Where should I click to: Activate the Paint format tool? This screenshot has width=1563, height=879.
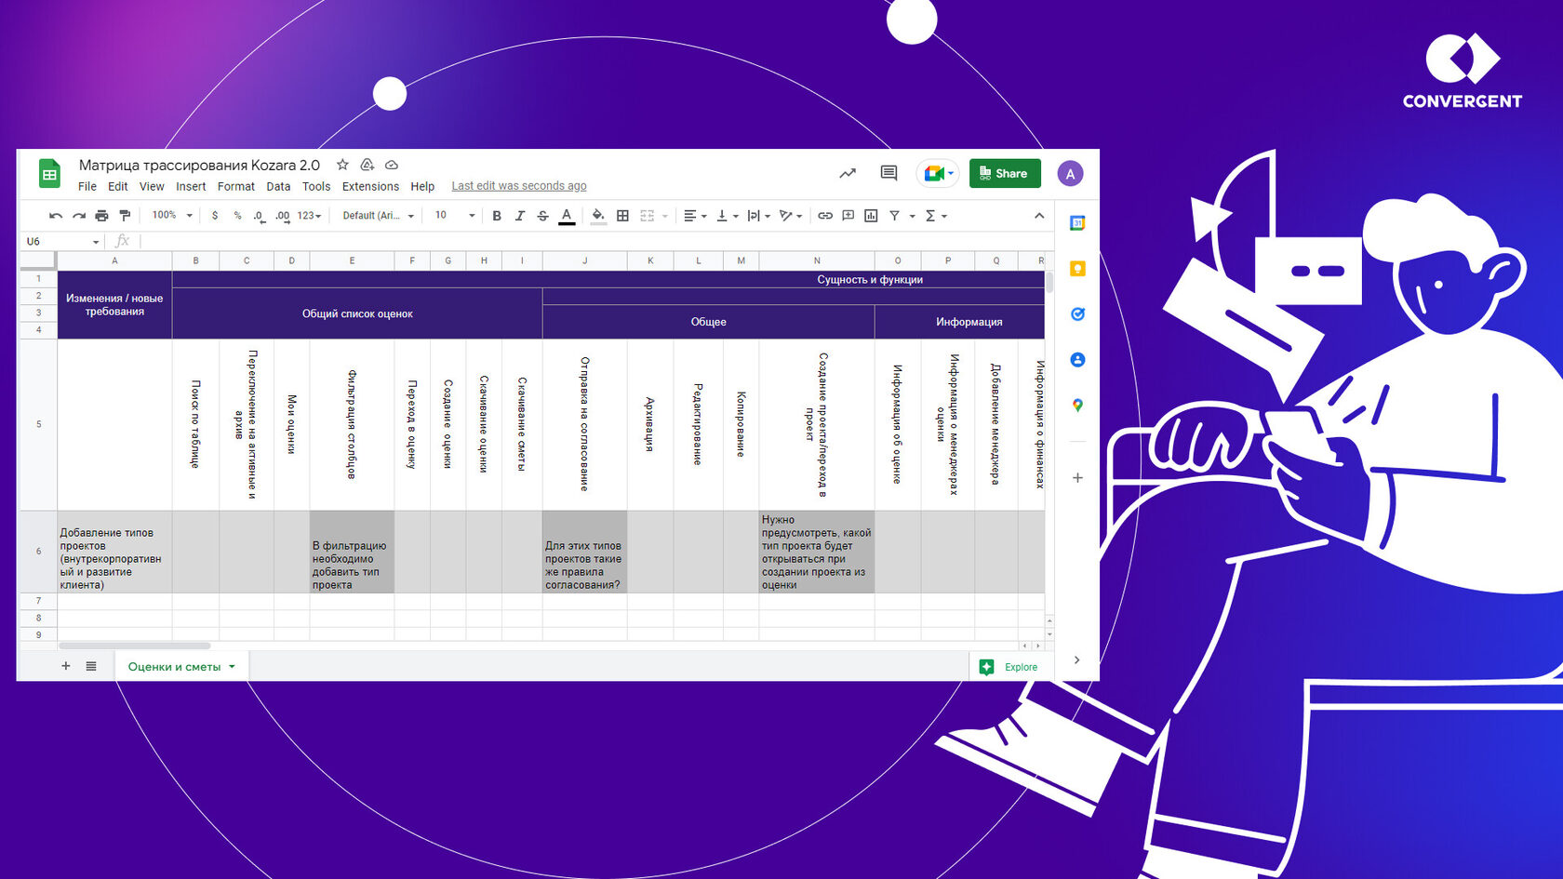click(125, 216)
